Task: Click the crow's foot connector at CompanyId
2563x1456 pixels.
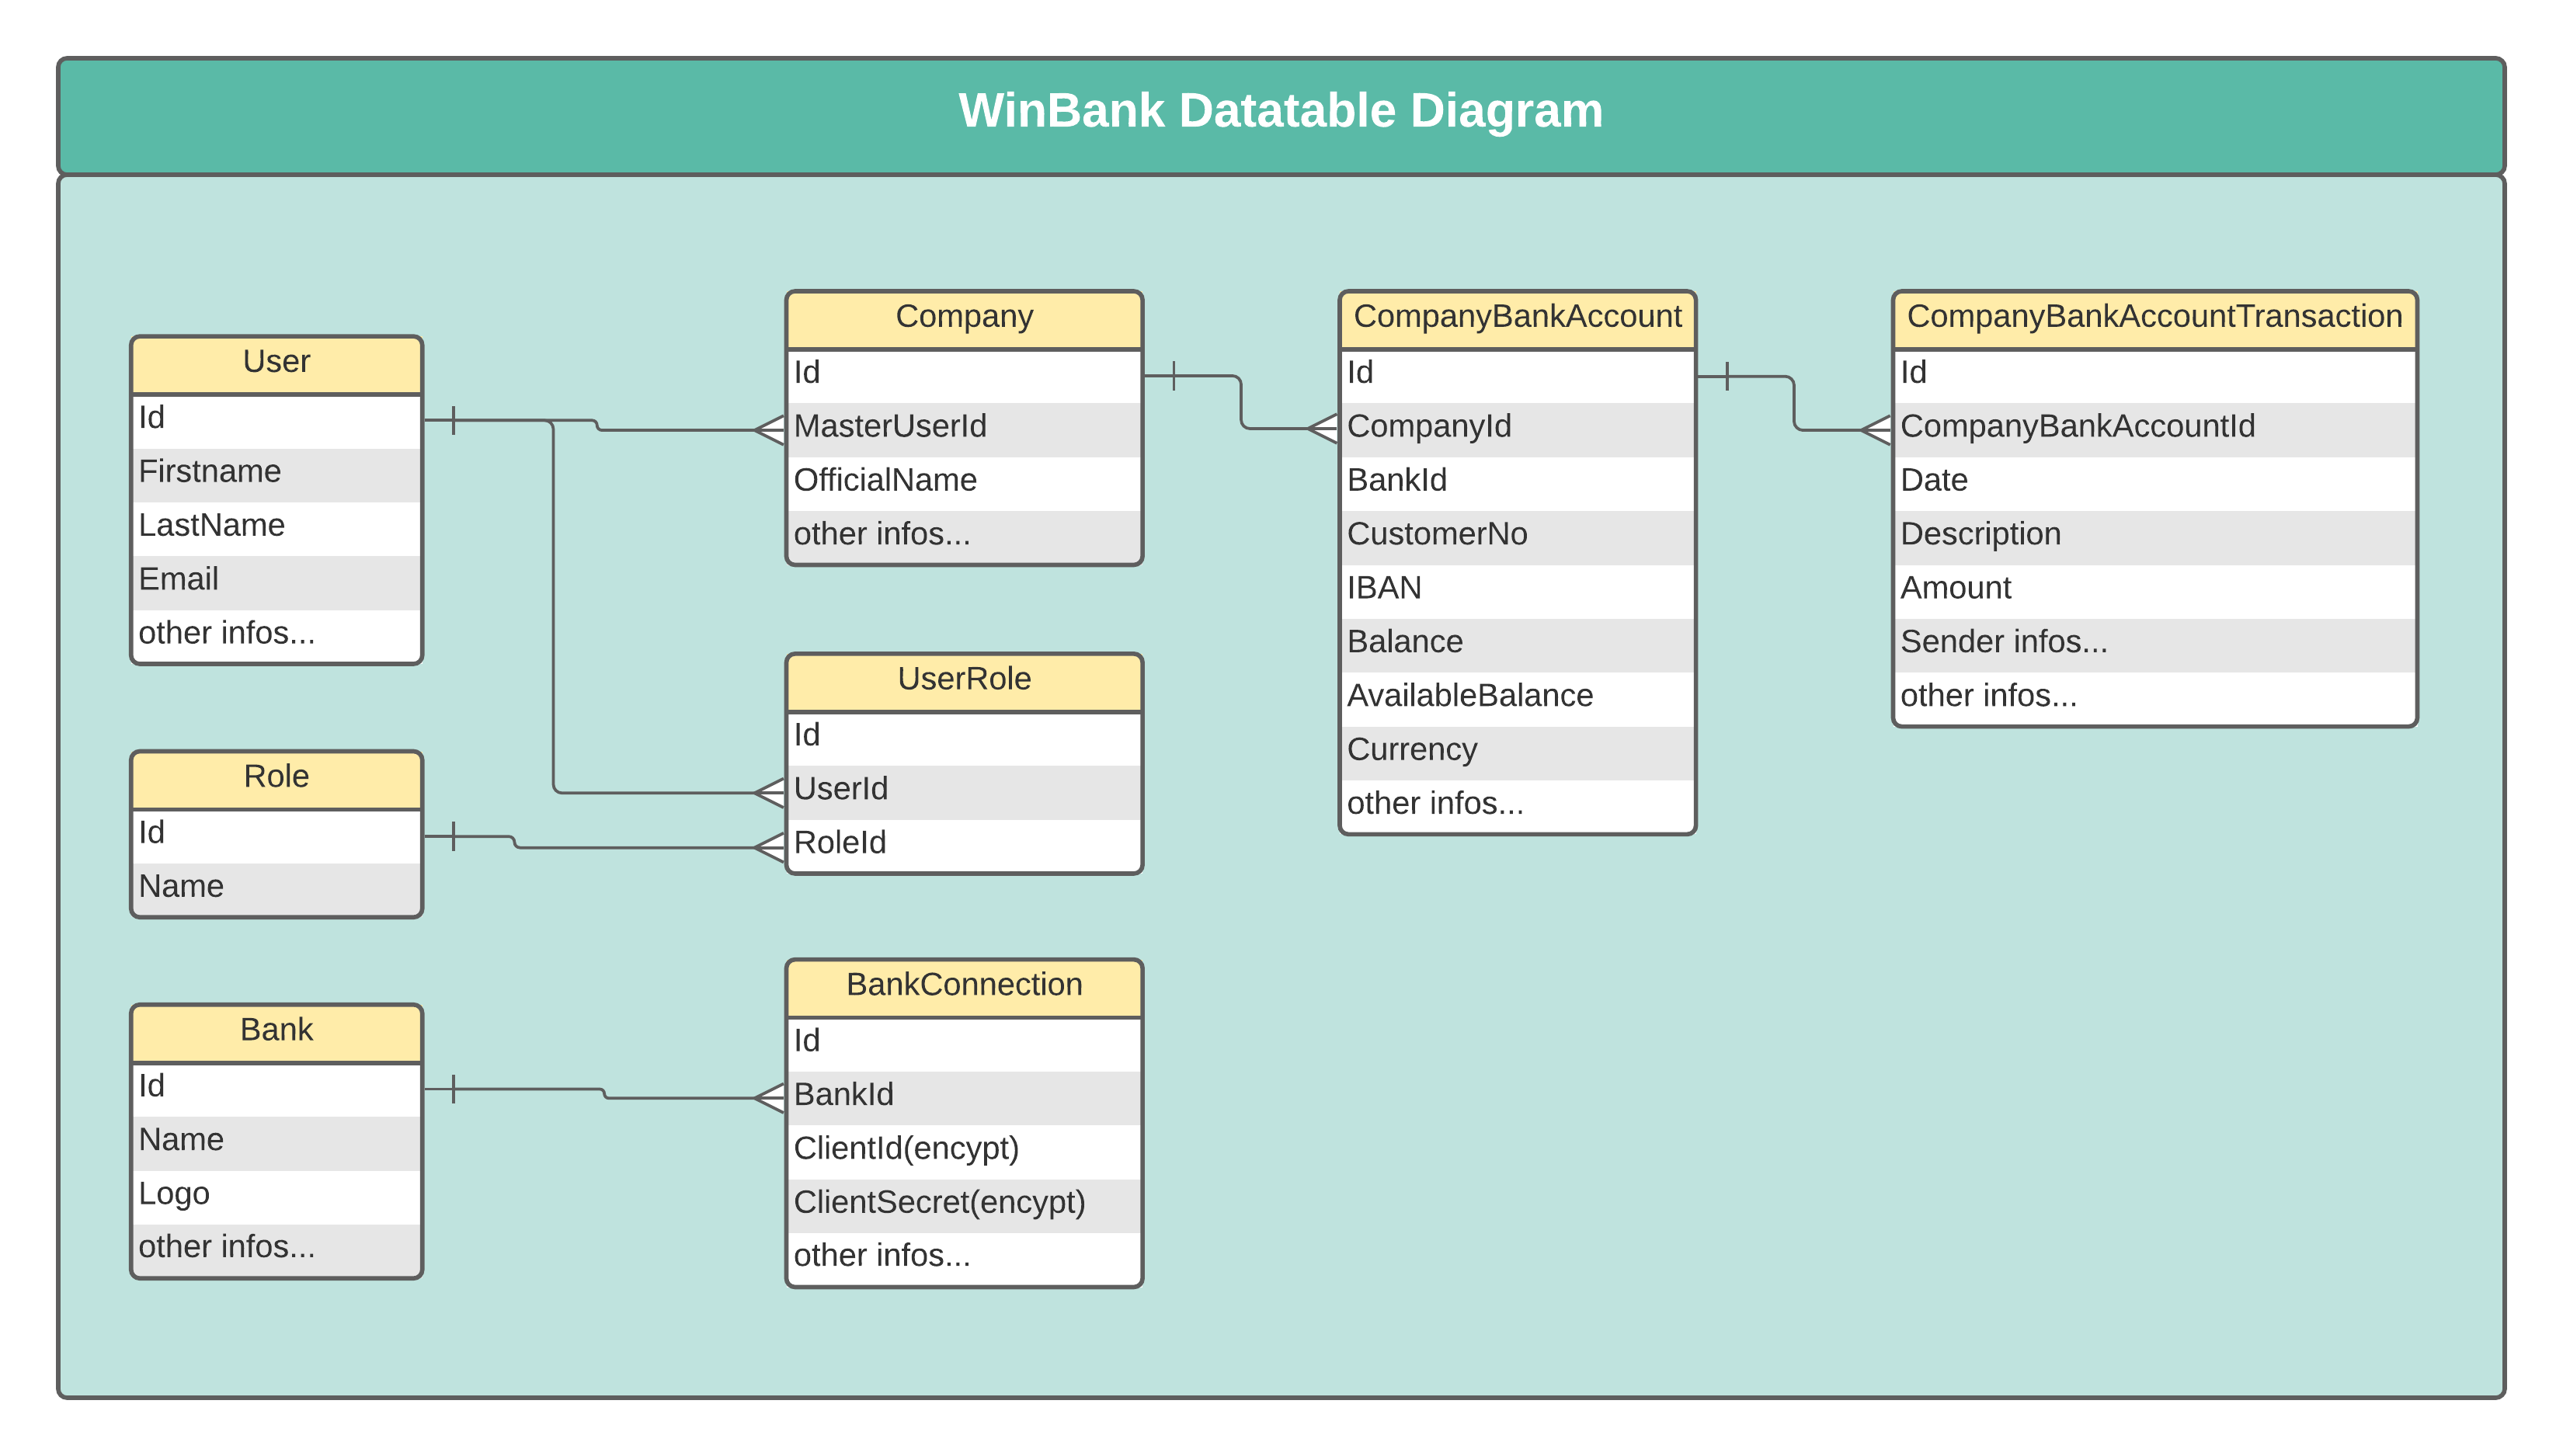Action: 1323,428
